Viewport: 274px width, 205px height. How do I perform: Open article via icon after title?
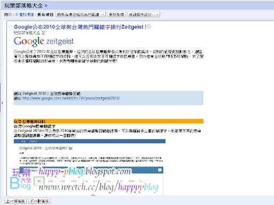(x=149, y=26)
